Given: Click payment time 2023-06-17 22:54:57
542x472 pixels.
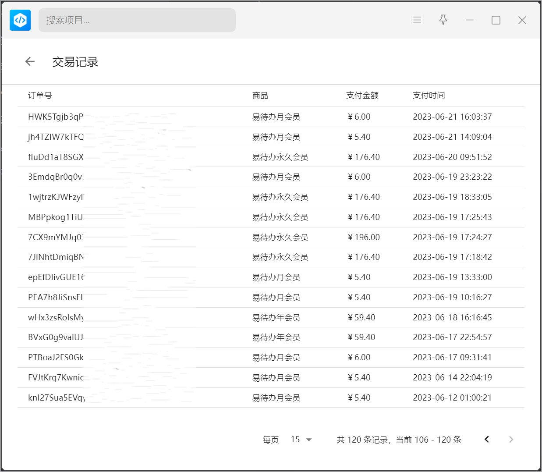Looking at the screenshot, I should [452, 337].
